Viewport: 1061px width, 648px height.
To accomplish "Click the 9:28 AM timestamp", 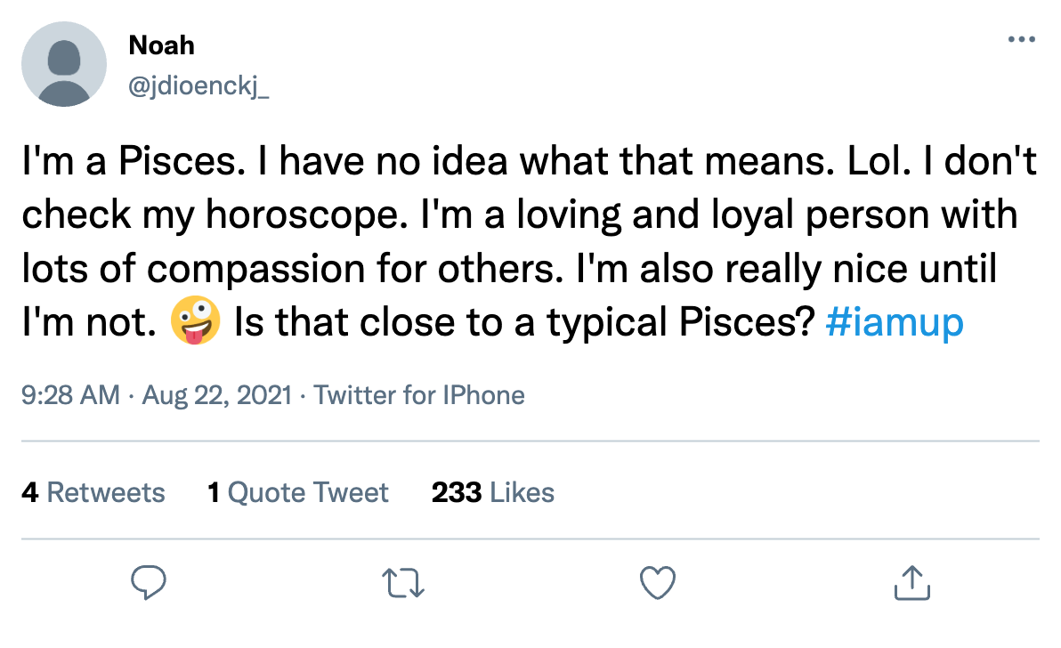I will coord(70,394).
